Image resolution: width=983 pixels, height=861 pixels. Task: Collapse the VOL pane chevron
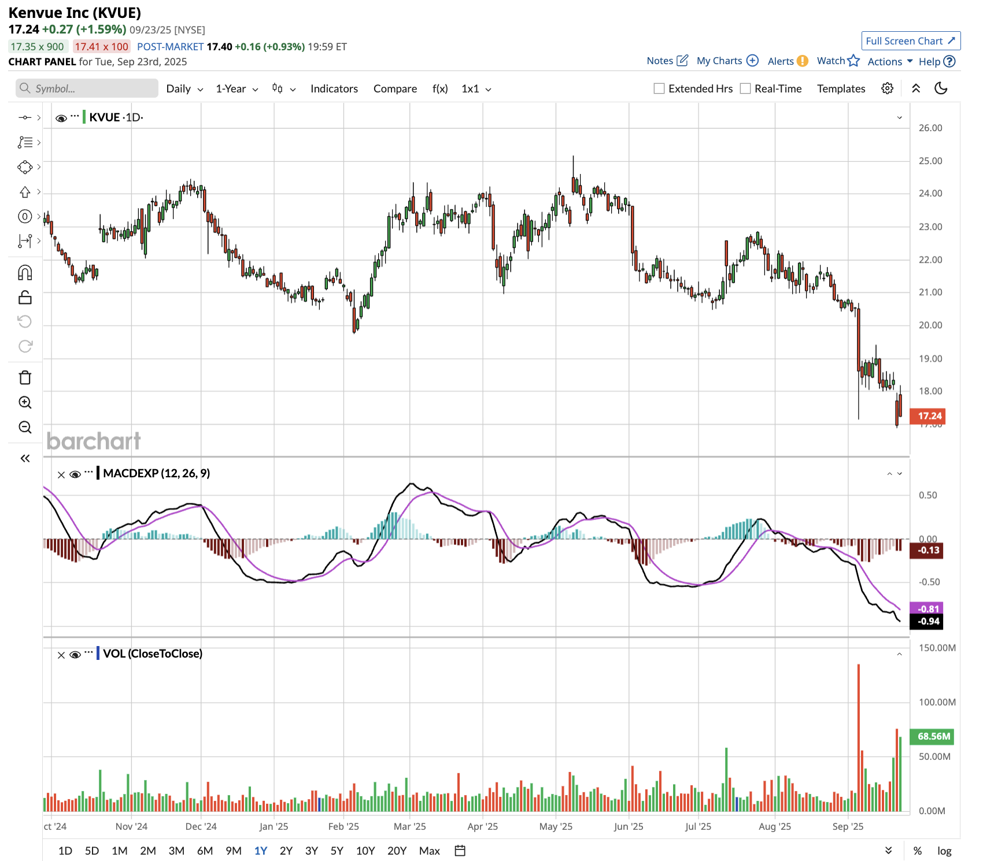click(x=900, y=654)
